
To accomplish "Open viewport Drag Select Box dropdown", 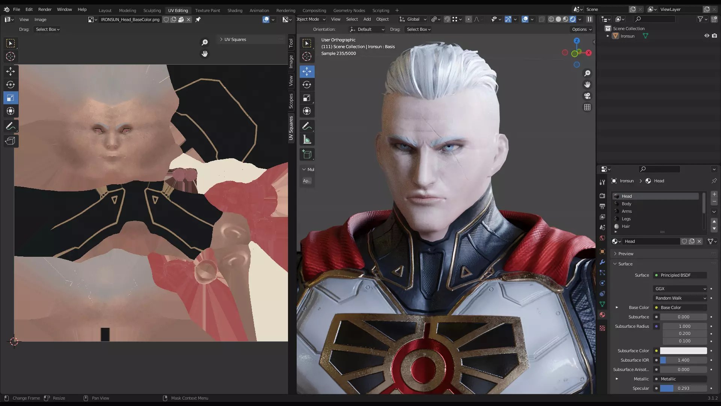I will [418, 29].
